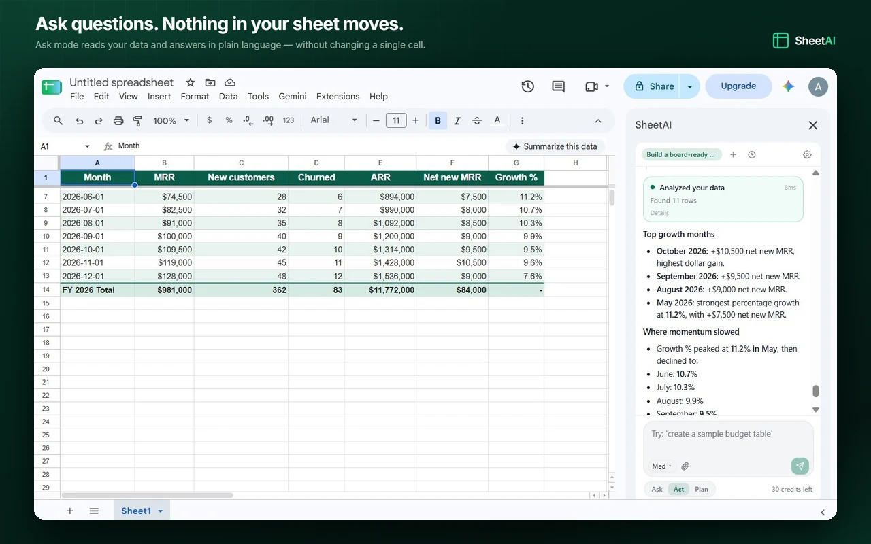Start a new SheetAI chat
Screen dimensions: 871x544
(733, 154)
